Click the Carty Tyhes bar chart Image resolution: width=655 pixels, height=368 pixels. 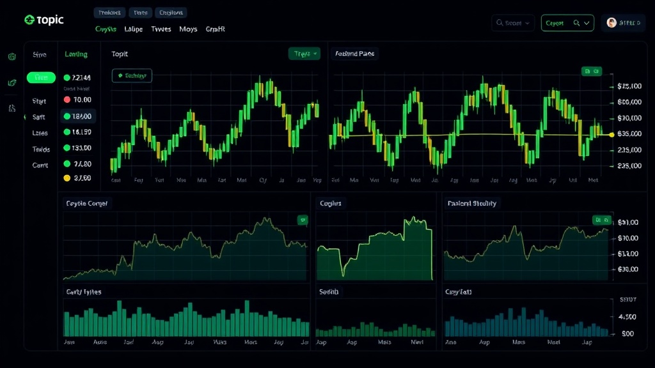[x=186, y=318]
